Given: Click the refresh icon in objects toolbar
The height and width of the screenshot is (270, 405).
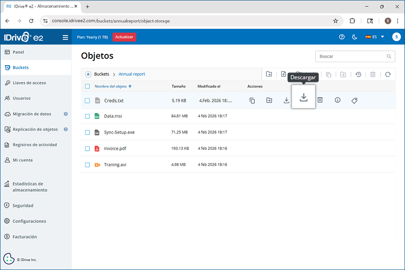Looking at the screenshot, I should [x=388, y=74].
